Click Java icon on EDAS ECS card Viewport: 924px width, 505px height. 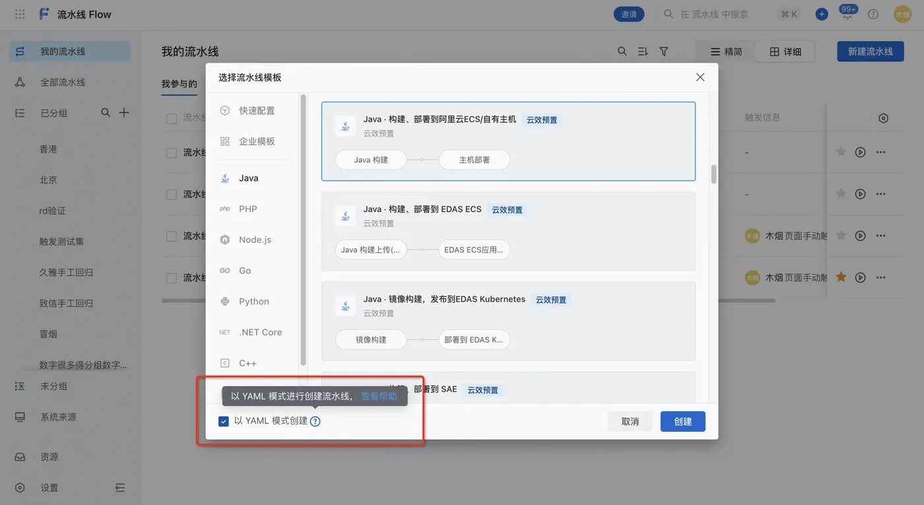pyautogui.click(x=345, y=215)
